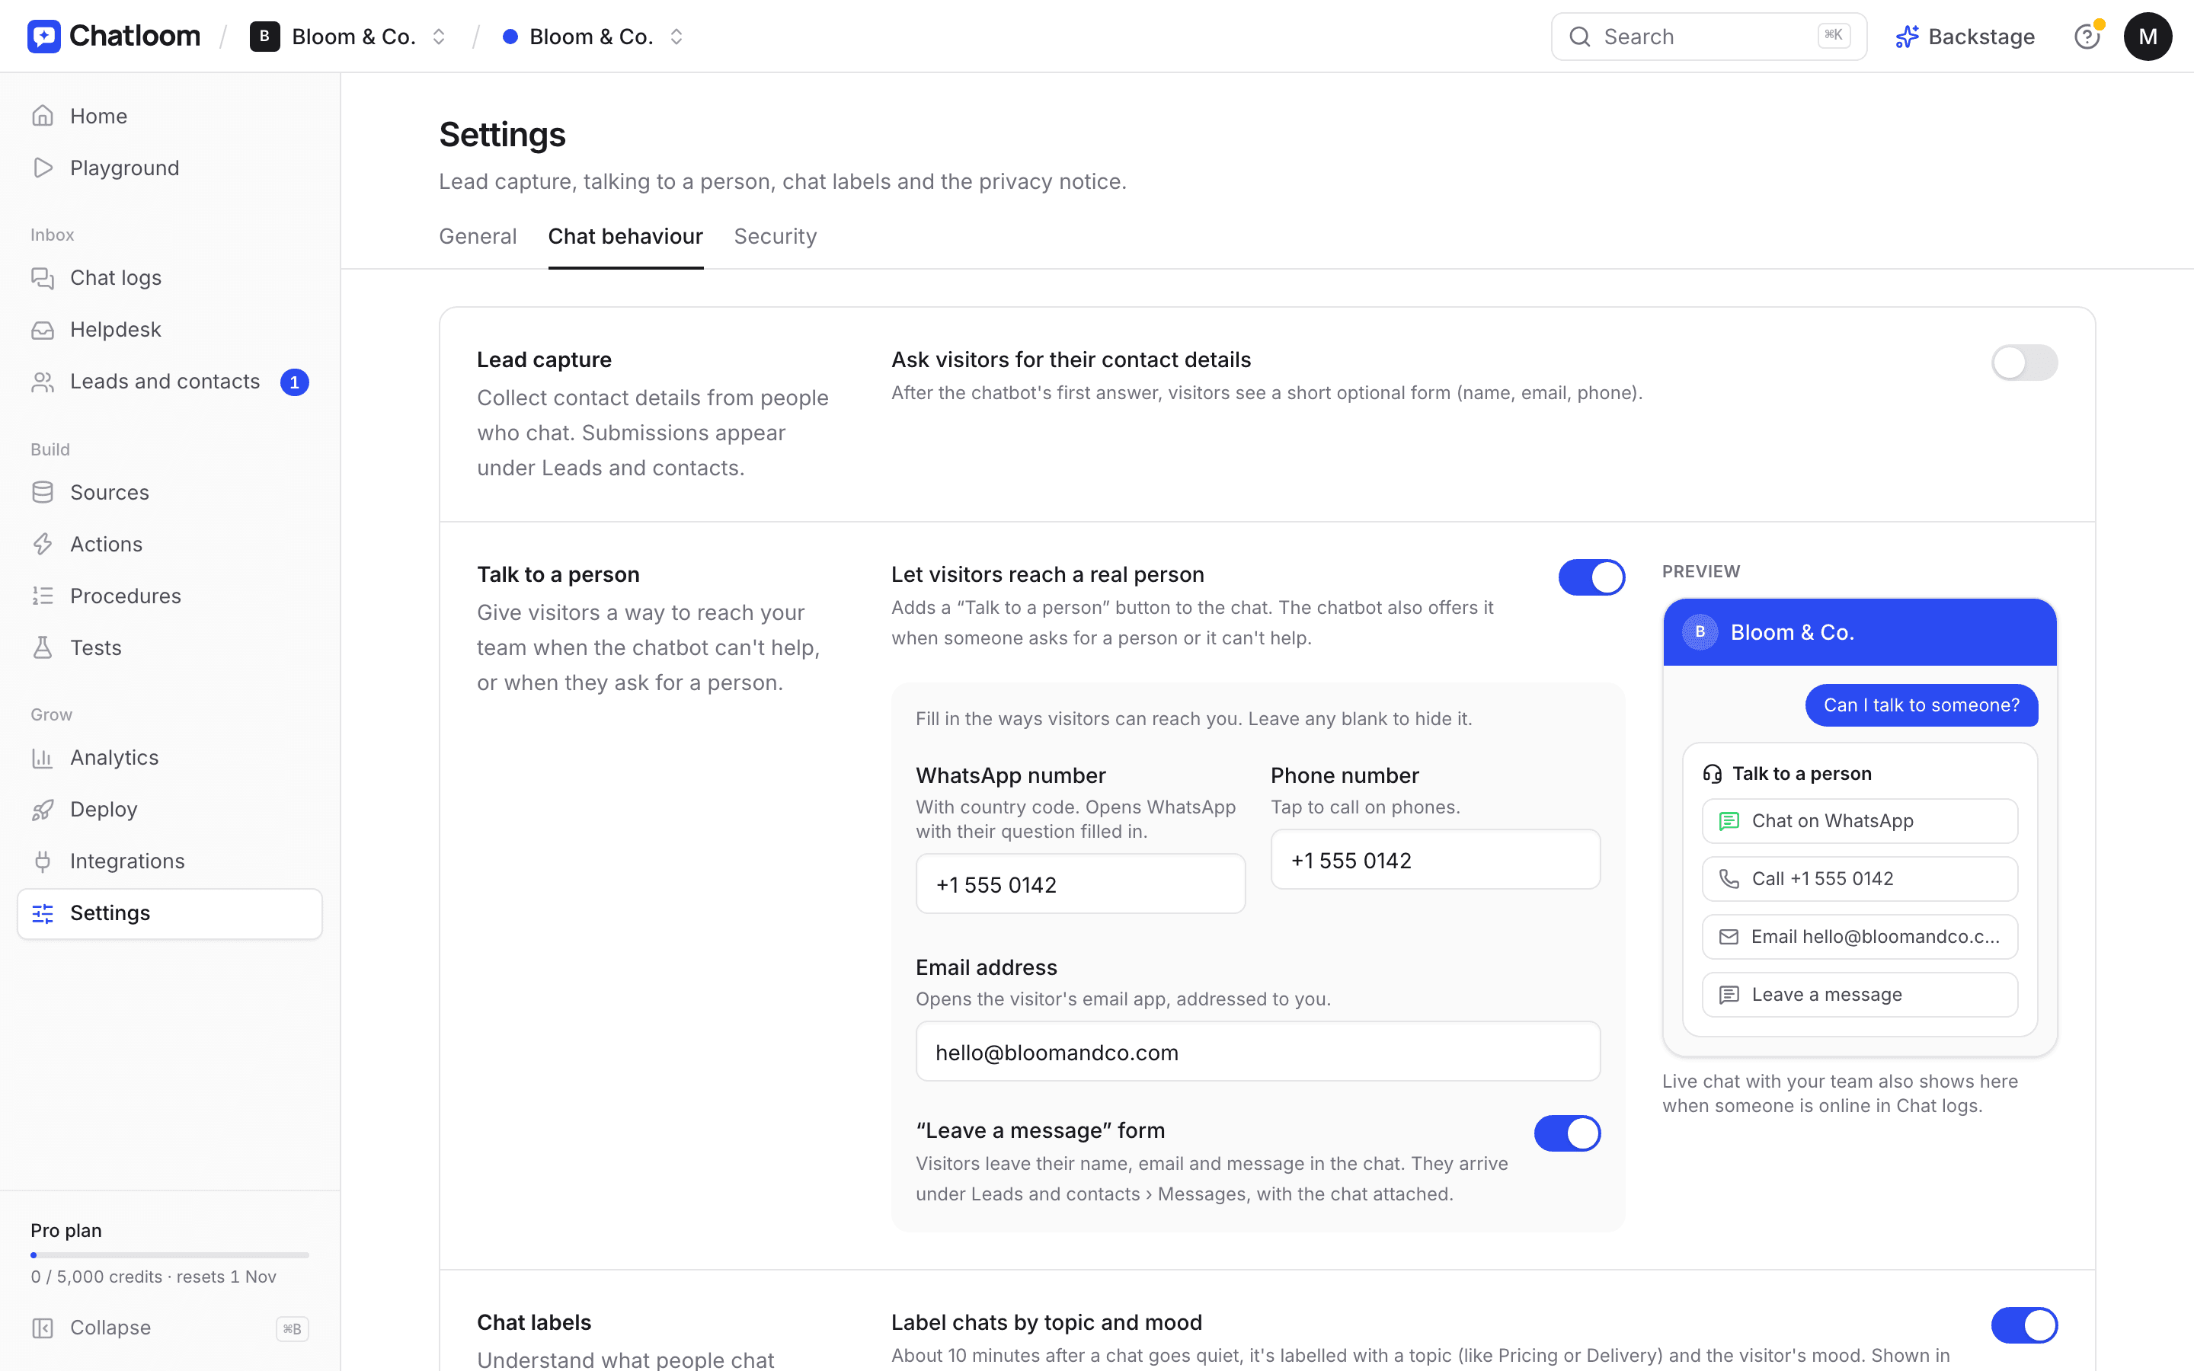The width and height of the screenshot is (2194, 1371).
Task: Click the Phone number input
Action: [x=1435, y=860]
